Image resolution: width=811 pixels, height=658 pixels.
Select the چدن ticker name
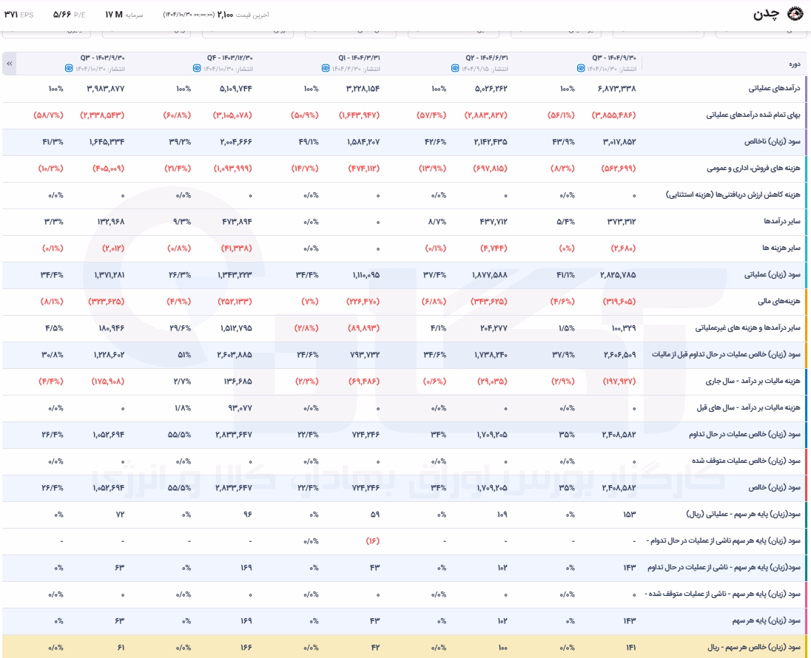click(x=766, y=15)
